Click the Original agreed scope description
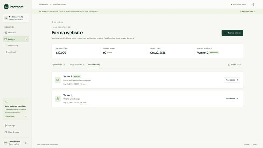The width and height of the screenshot is (263, 148). [x=71, y=99]
